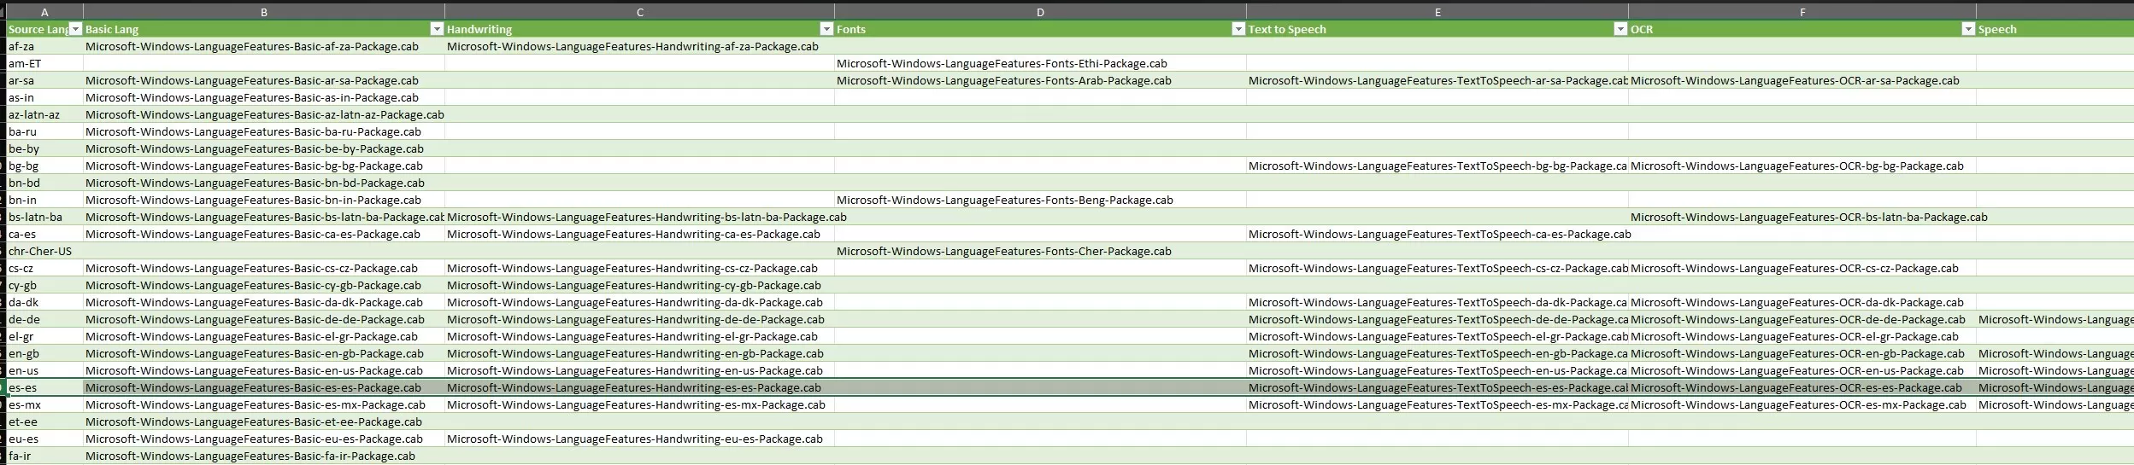Image resolution: width=2134 pixels, height=465 pixels.
Task: Select the cy-gb source language cell
Action: (44, 285)
